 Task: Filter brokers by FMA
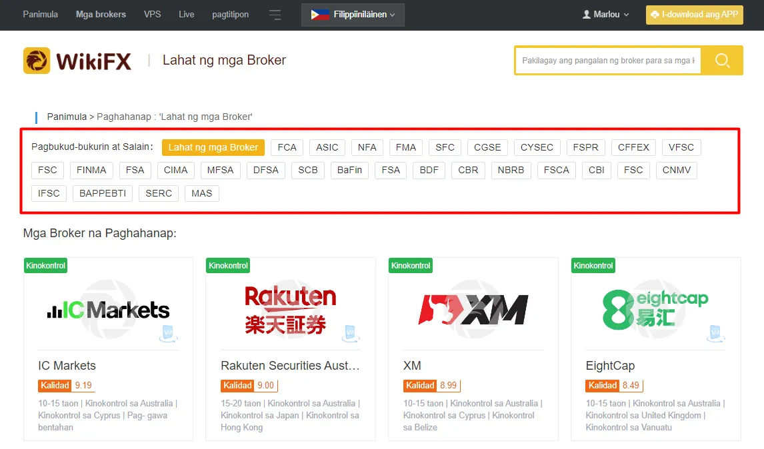click(x=406, y=147)
